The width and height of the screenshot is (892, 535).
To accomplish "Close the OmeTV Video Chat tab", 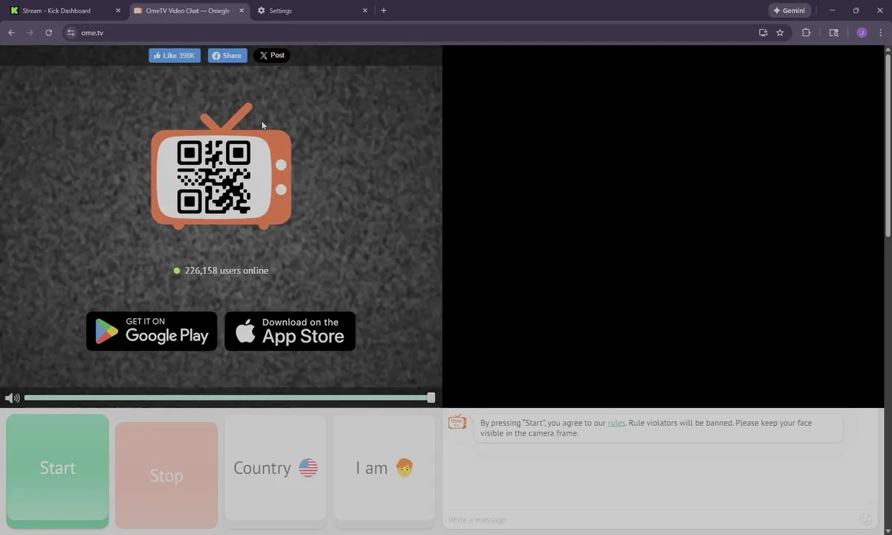I will tap(242, 10).
